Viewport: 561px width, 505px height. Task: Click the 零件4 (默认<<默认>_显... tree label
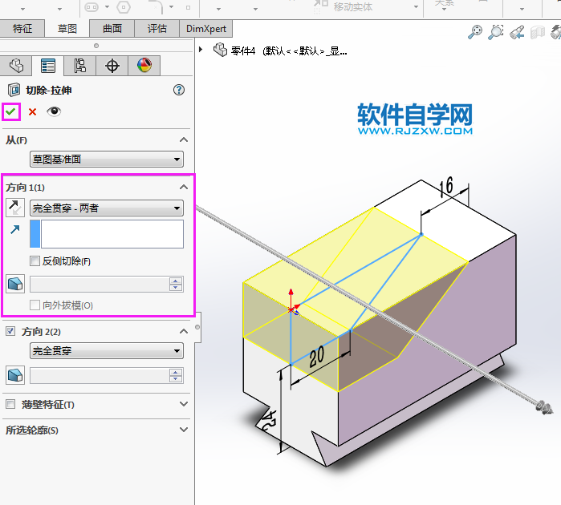click(x=289, y=50)
